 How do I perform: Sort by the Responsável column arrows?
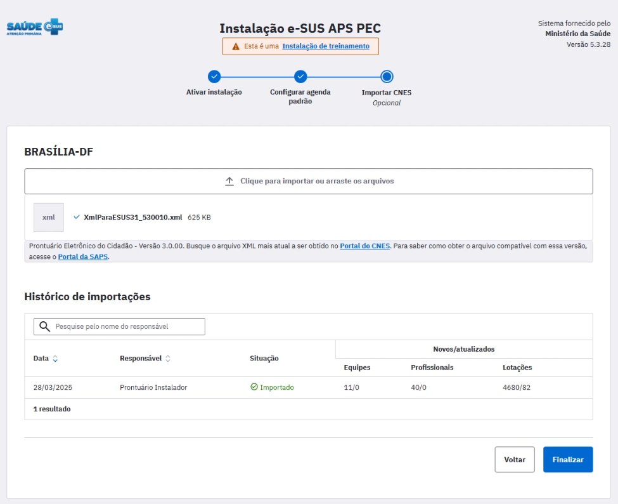[x=168, y=359]
